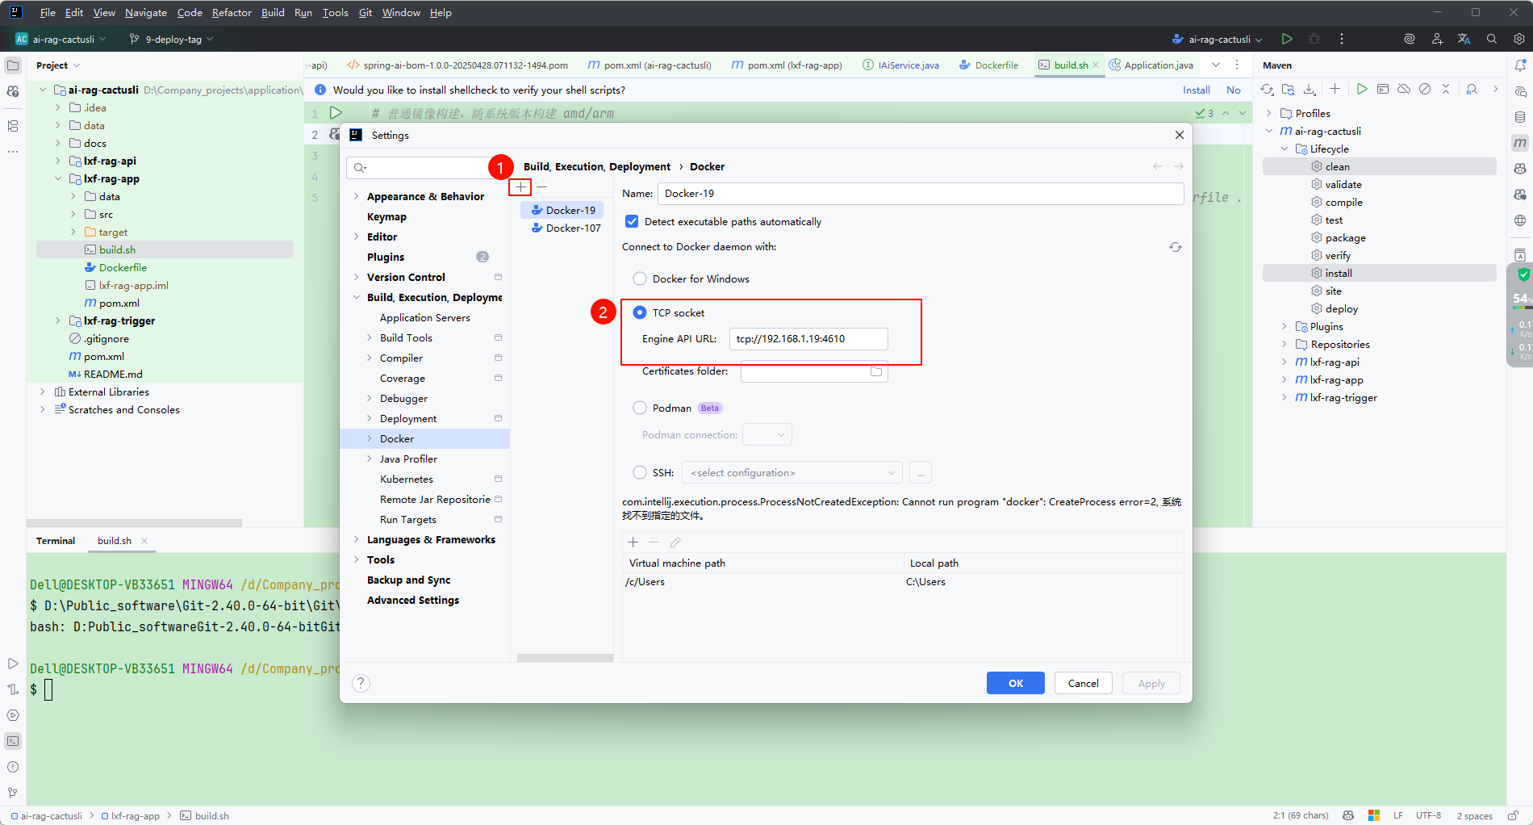Image resolution: width=1533 pixels, height=825 pixels.
Task: Toggle Detect executable paths automatically checkbox
Action: click(632, 221)
